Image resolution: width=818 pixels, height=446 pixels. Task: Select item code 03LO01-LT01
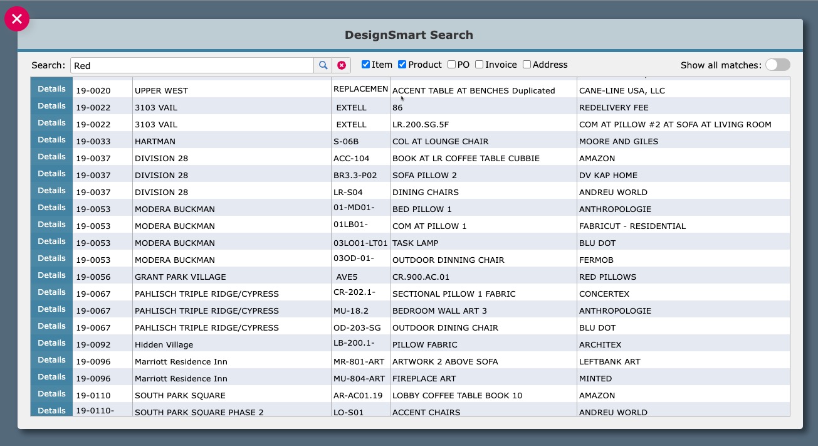360,243
